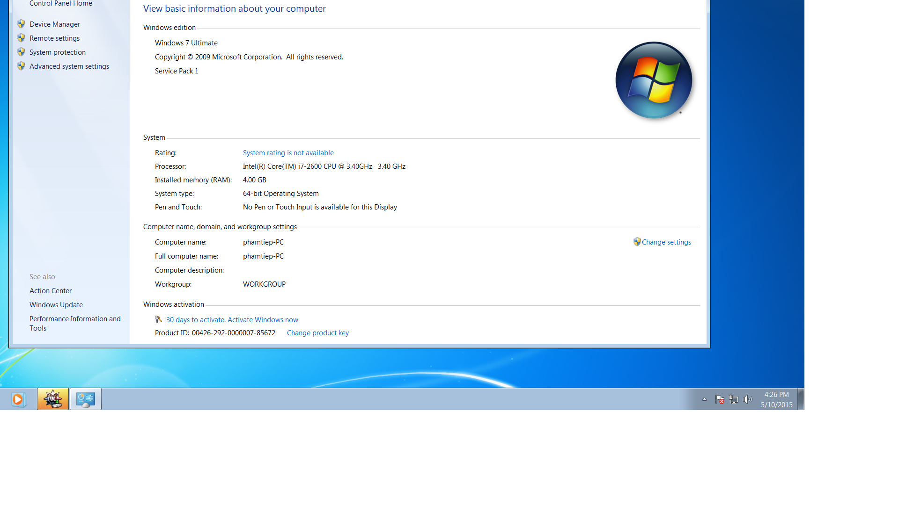The image size is (899, 505).
Task: Click the shield icon beside Device Manager
Action: (x=21, y=24)
